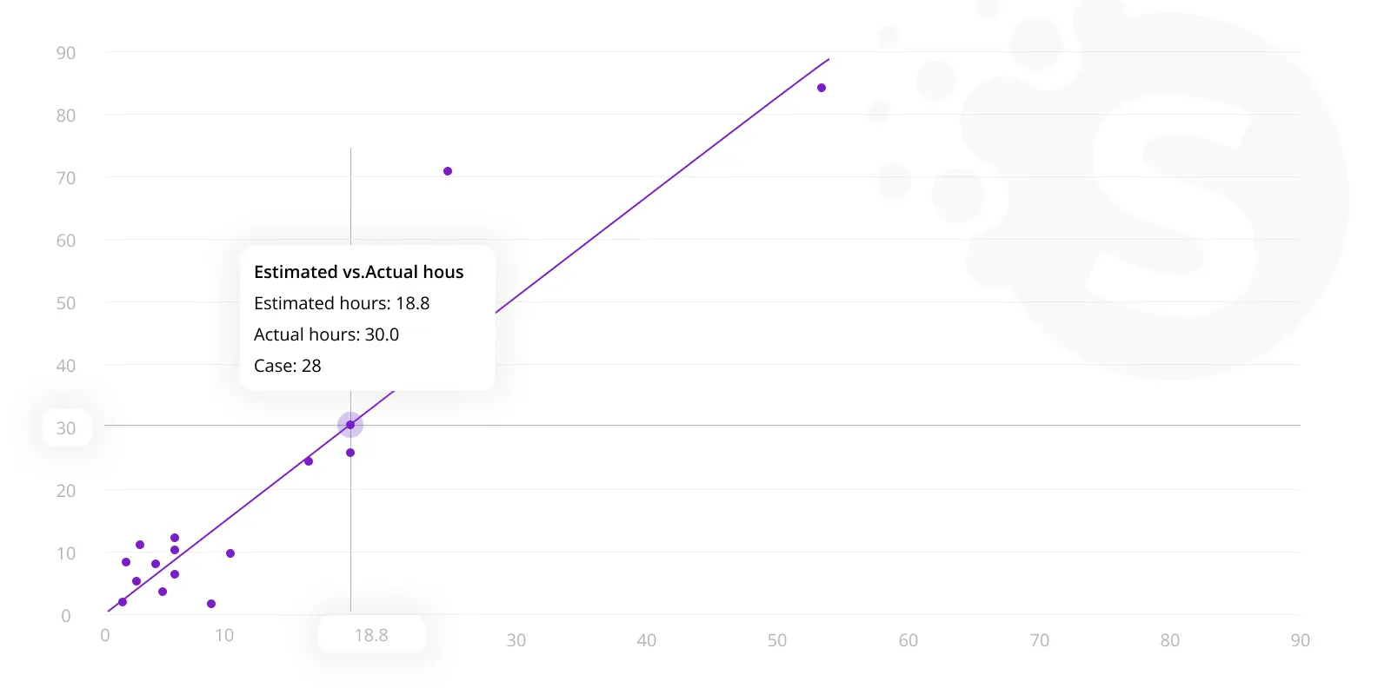Click the data point on the trend line near 25 hours
The image size is (1391, 695).
click(x=309, y=461)
